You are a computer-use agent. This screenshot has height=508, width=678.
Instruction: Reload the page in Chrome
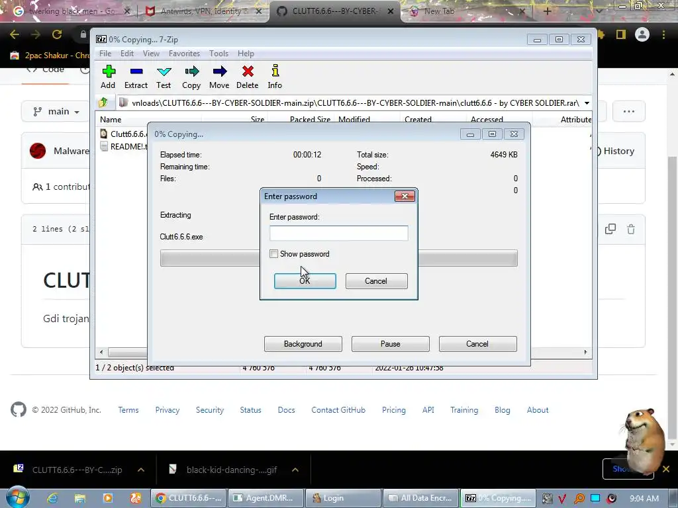(x=57, y=34)
